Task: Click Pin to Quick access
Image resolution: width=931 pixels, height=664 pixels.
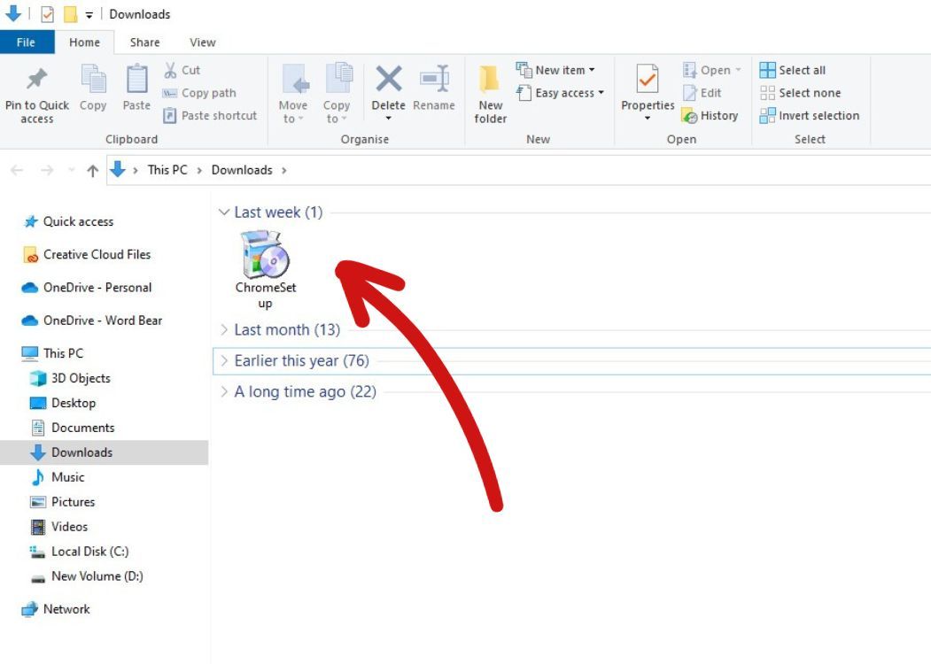Action: pyautogui.click(x=36, y=93)
